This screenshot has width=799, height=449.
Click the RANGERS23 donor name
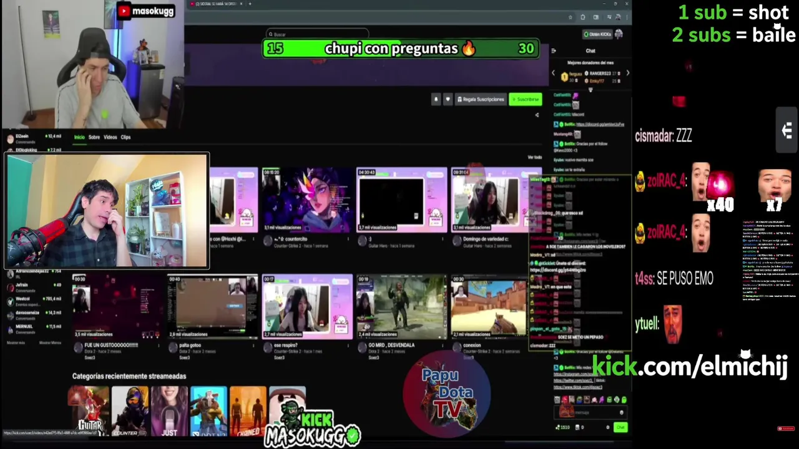601,74
